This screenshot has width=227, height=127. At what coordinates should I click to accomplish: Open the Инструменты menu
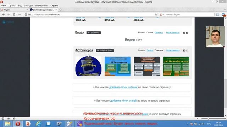point(41,6)
